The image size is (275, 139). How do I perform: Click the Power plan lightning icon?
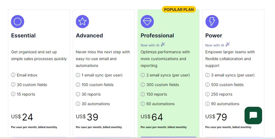212,22
